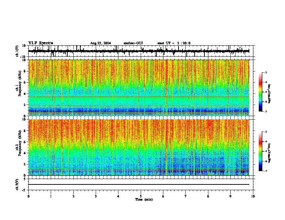The height and width of the screenshot is (220, 285).
Task: Click the ch.2 spectrogram panel
Action: coord(139,147)
